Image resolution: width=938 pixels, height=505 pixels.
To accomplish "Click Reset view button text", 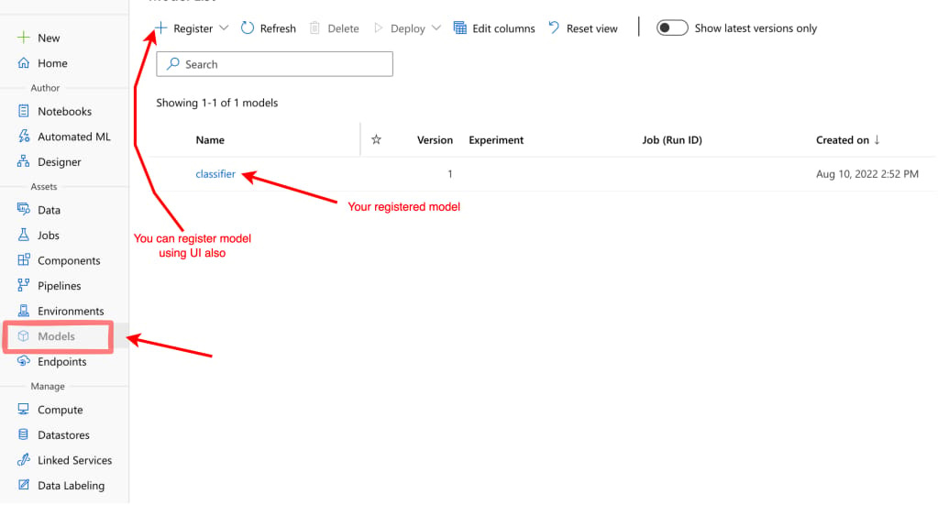I will pyautogui.click(x=591, y=28).
